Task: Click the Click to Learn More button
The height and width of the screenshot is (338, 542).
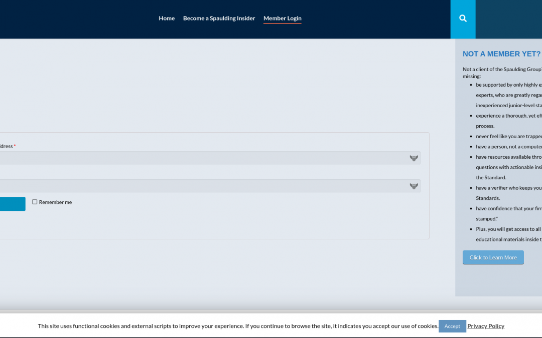Action: 493,257
